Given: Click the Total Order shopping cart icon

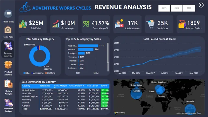Looking at the screenshot, I should 150,24.
